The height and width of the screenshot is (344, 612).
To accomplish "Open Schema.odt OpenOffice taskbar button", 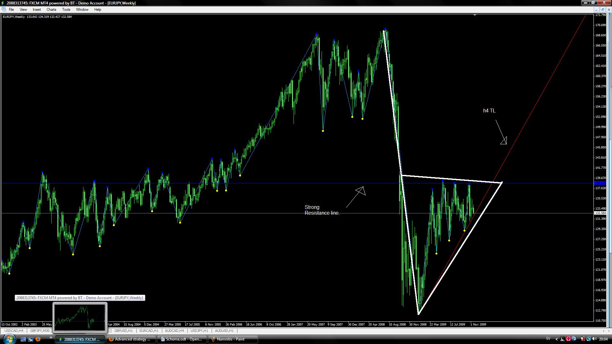I will 181,339.
